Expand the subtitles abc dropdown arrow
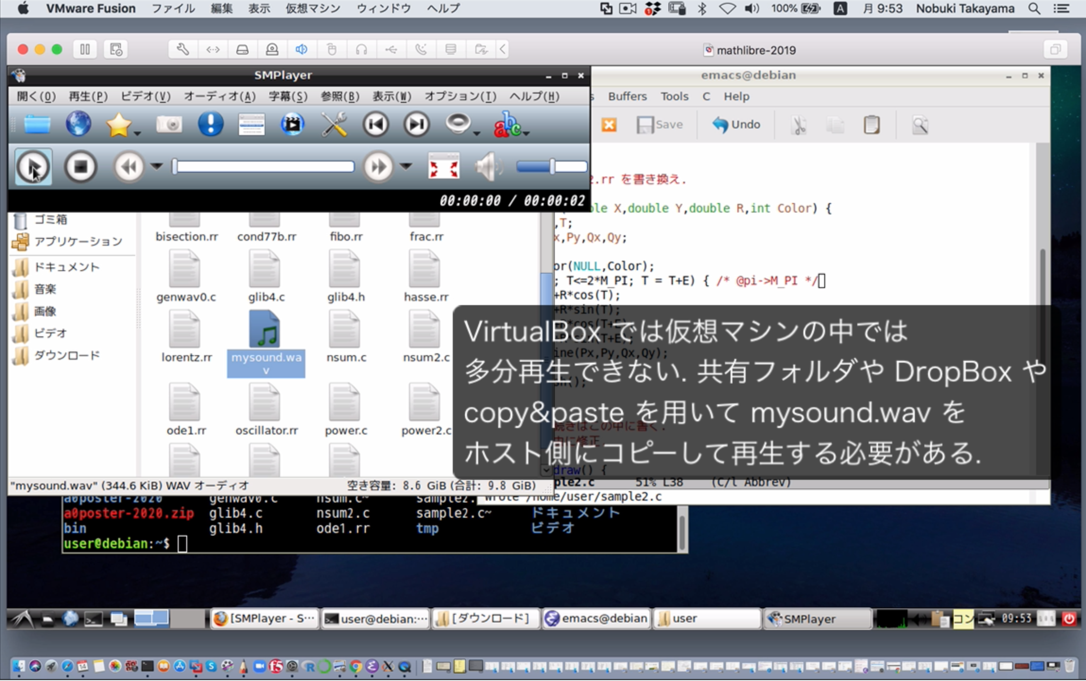The height and width of the screenshot is (681, 1086). 526,134
